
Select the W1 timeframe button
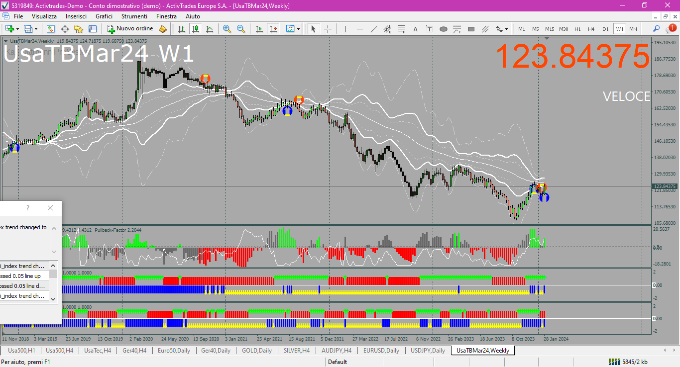click(619, 29)
